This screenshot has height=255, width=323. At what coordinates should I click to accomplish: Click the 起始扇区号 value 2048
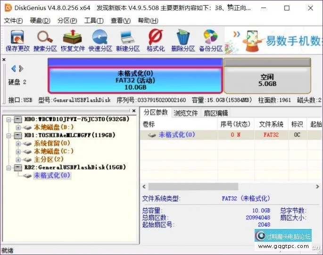[x=264, y=224]
